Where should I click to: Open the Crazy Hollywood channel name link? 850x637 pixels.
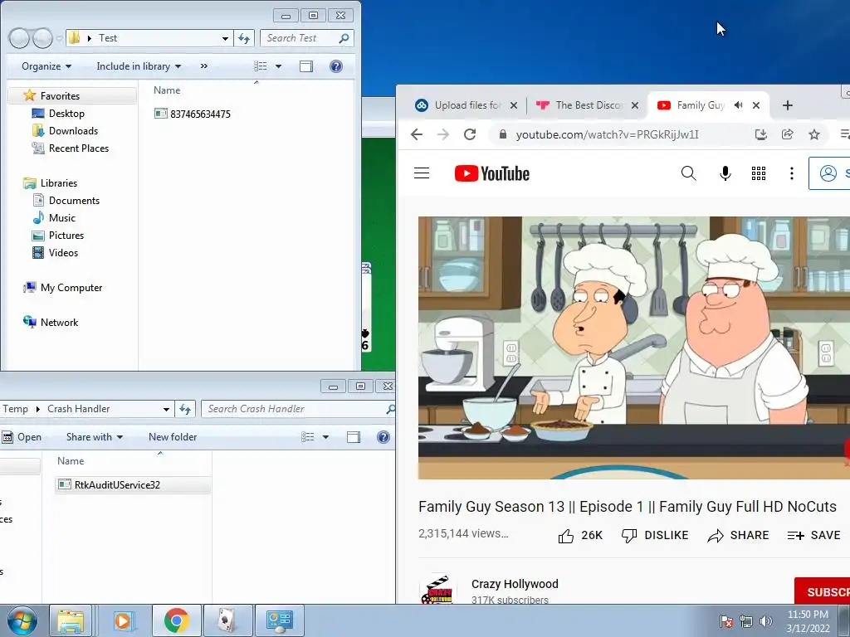tap(515, 584)
